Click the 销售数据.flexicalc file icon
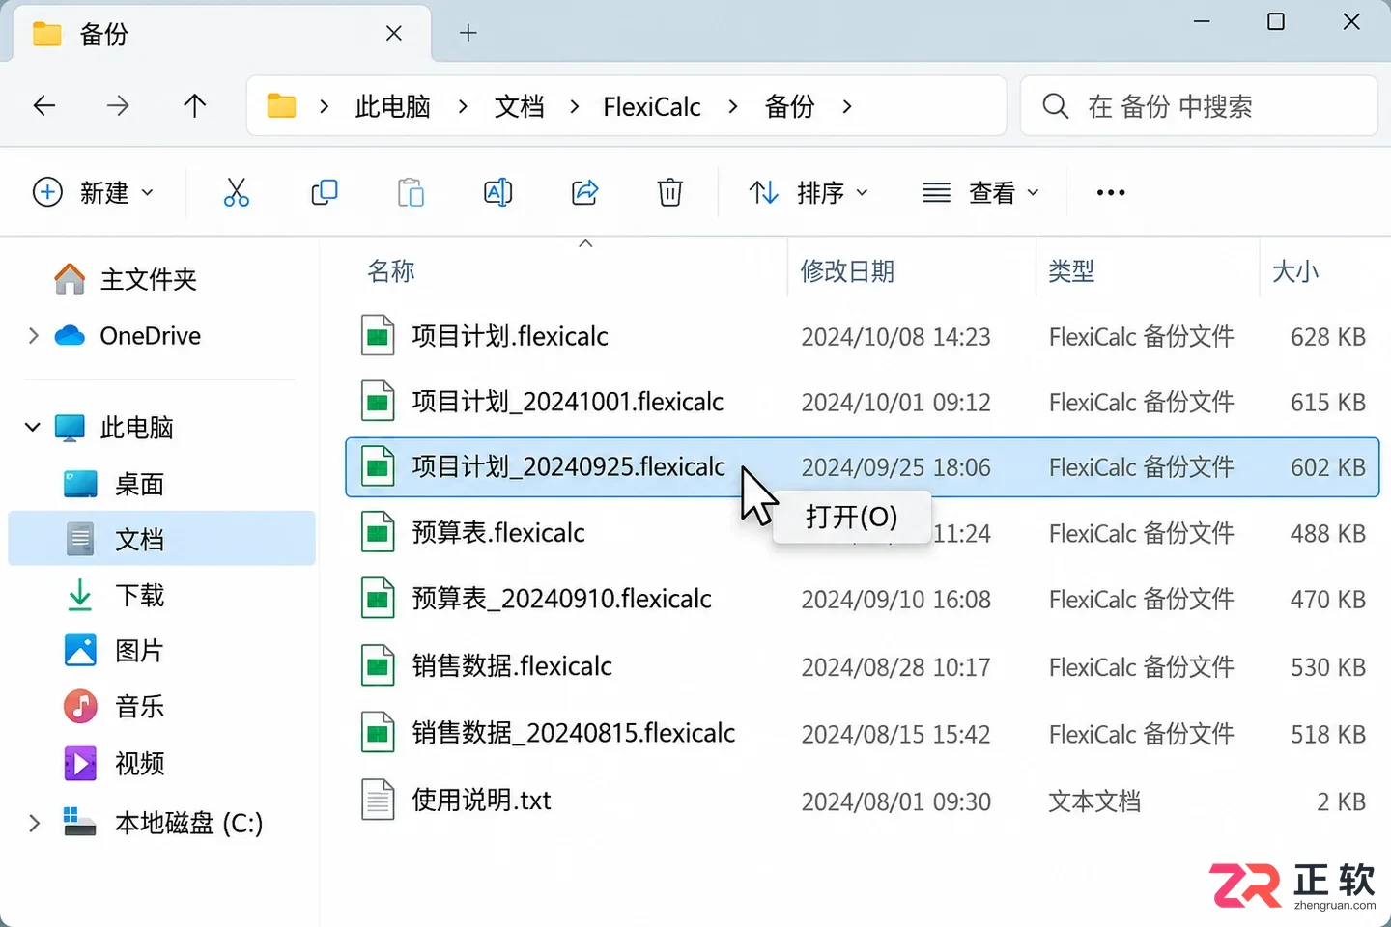 click(x=378, y=665)
